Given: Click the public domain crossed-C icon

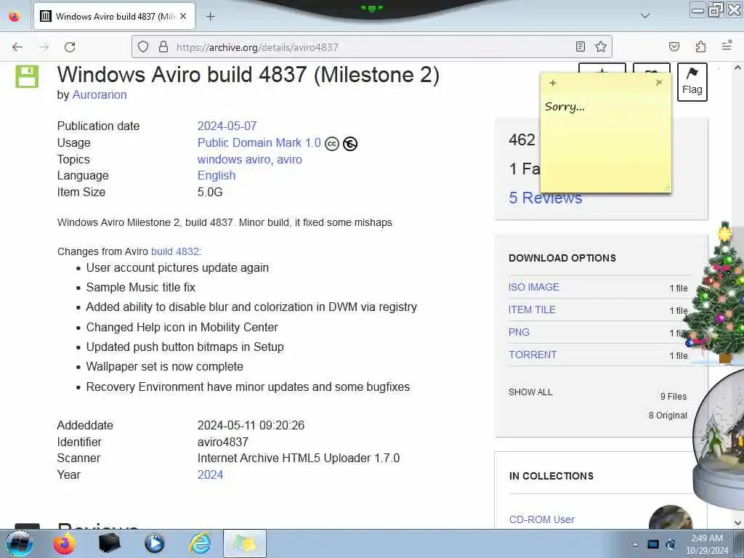Looking at the screenshot, I should [350, 144].
